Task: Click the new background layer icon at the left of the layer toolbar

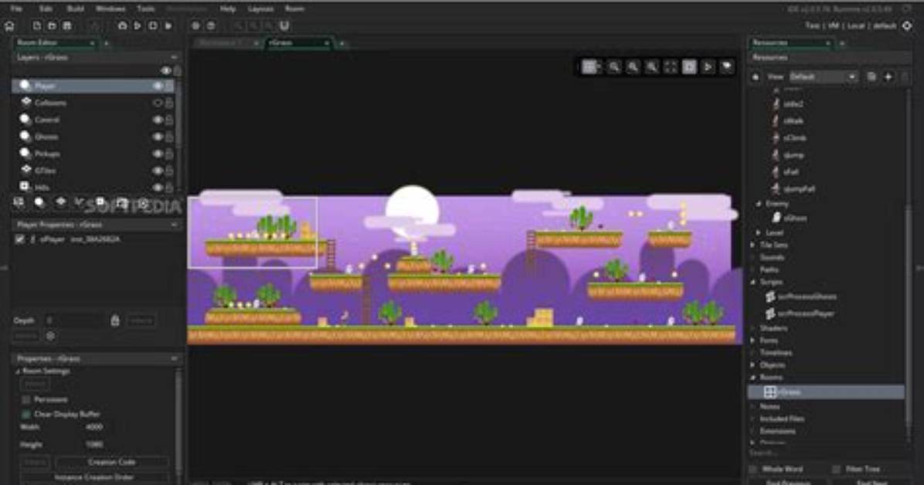Action: click(x=19, y=202)
